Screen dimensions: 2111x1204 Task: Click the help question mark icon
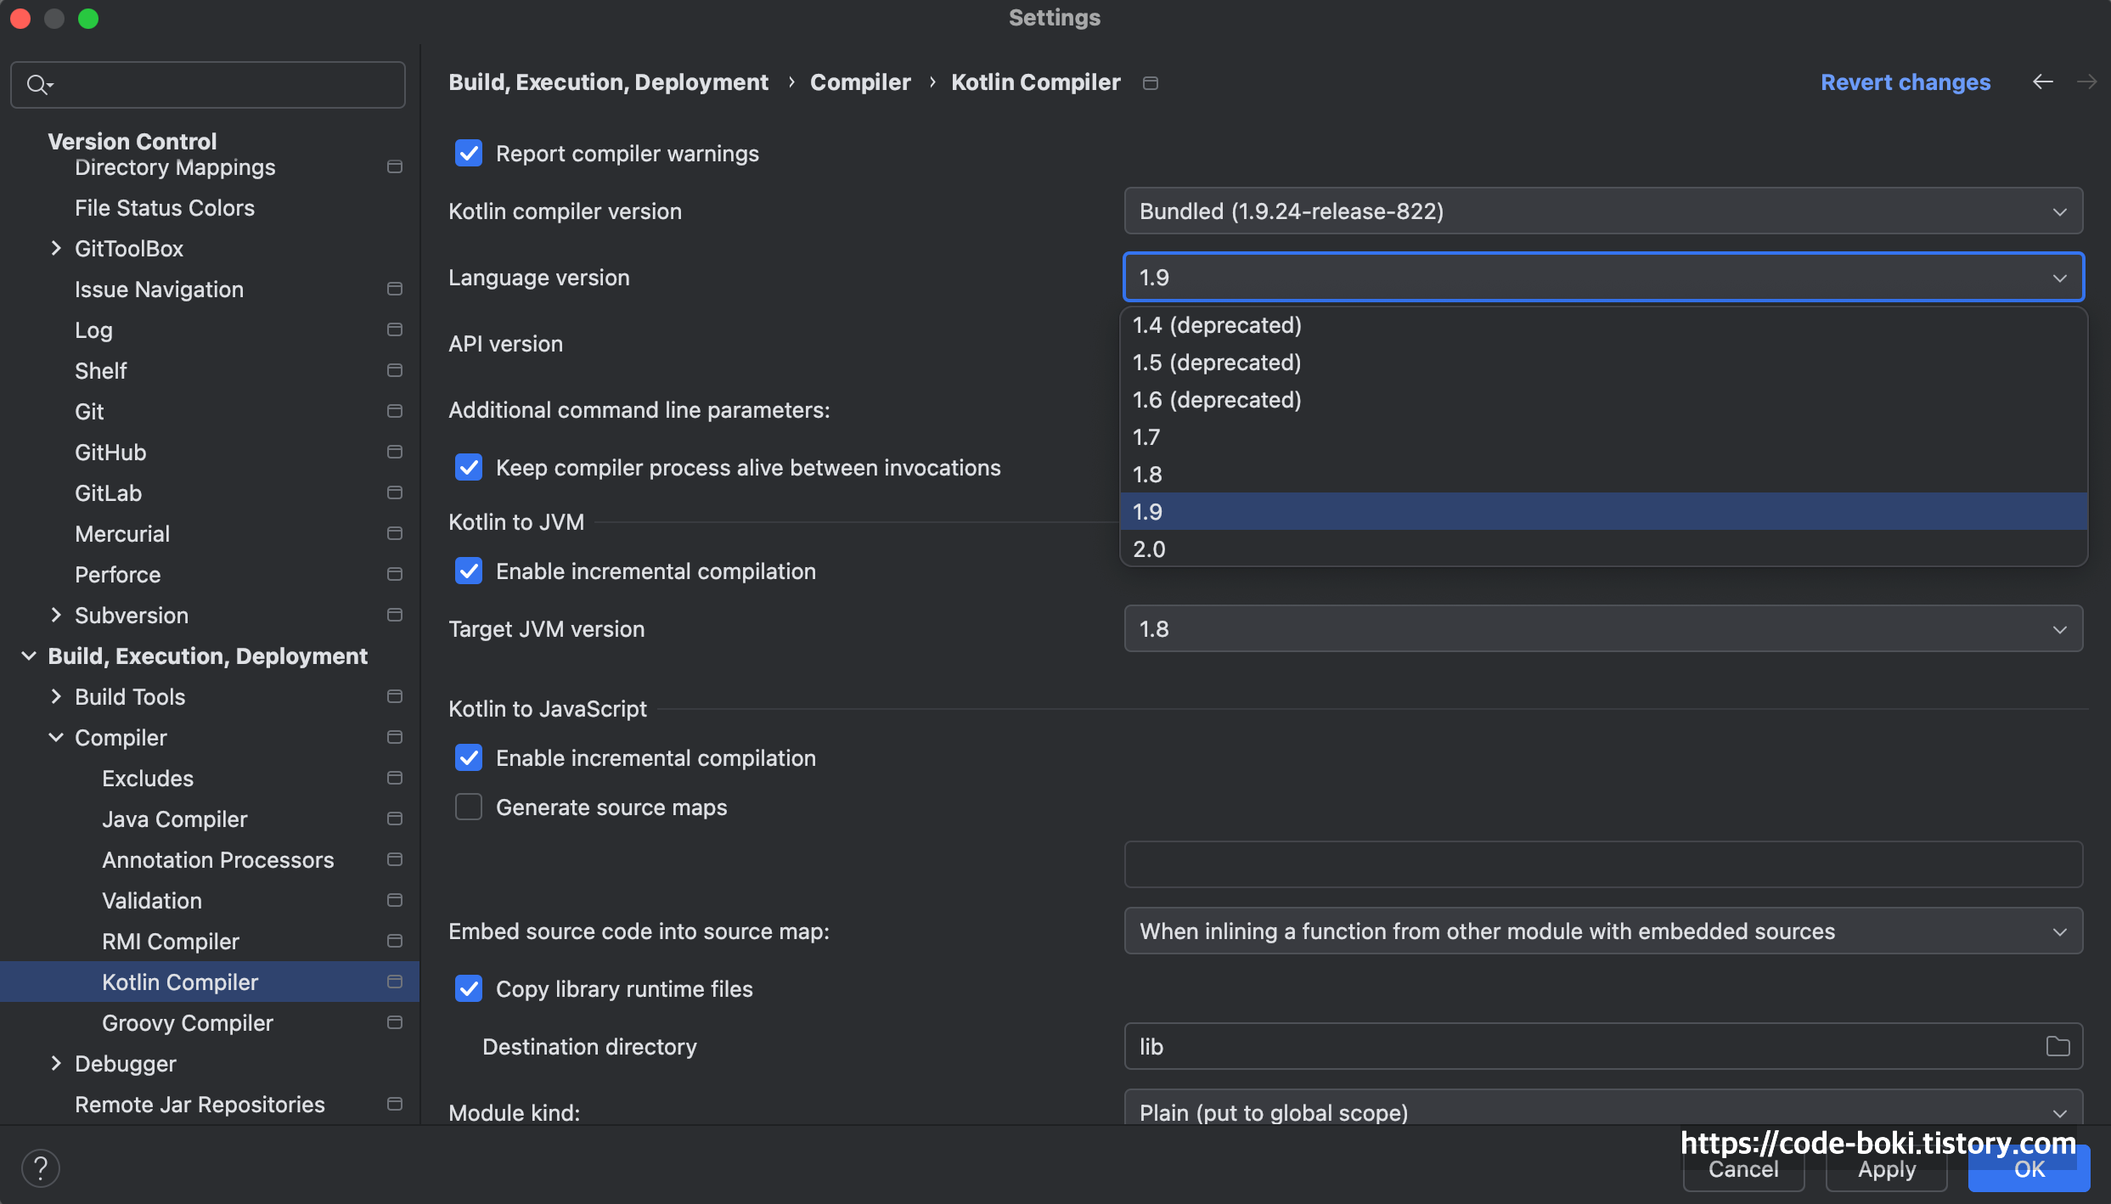pyautogui.click(x=40, y=1167)
